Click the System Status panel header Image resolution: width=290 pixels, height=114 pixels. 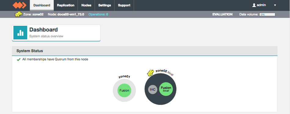[145, 51]
